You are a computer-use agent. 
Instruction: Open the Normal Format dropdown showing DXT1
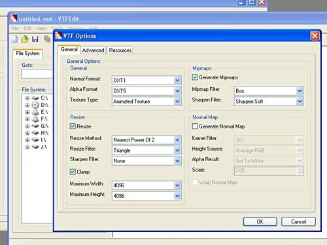[146, 81]
